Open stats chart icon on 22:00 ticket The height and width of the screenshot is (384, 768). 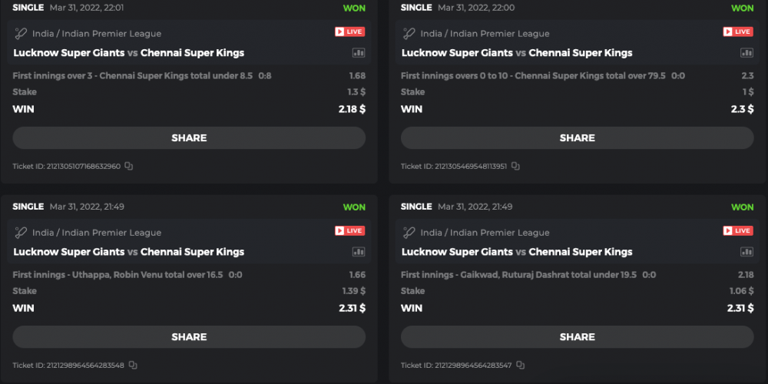pos(746,53)
